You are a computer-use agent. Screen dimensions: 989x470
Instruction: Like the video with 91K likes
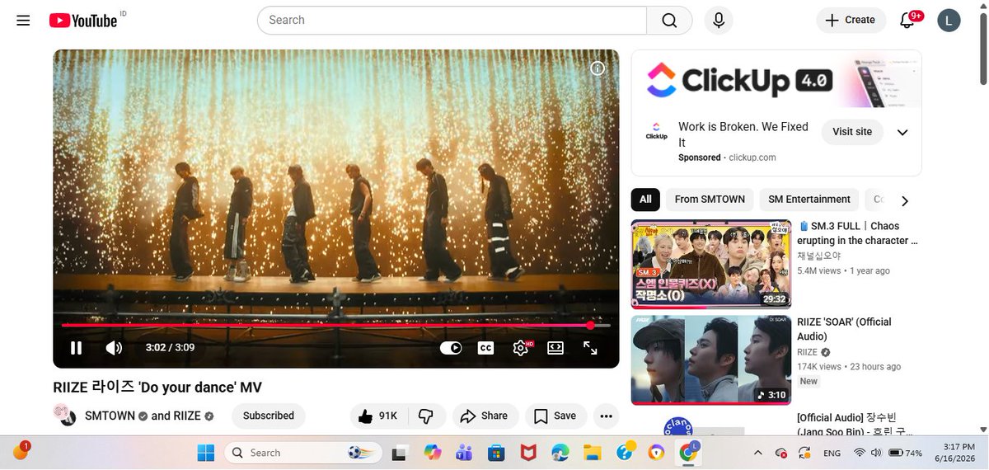pyautogui.click(x=377, y=416)
